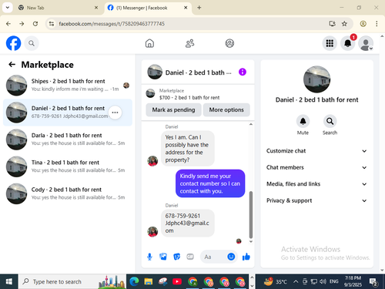Open YouTube app from the taskbar
385x289 pixels.
click(177, 281)
